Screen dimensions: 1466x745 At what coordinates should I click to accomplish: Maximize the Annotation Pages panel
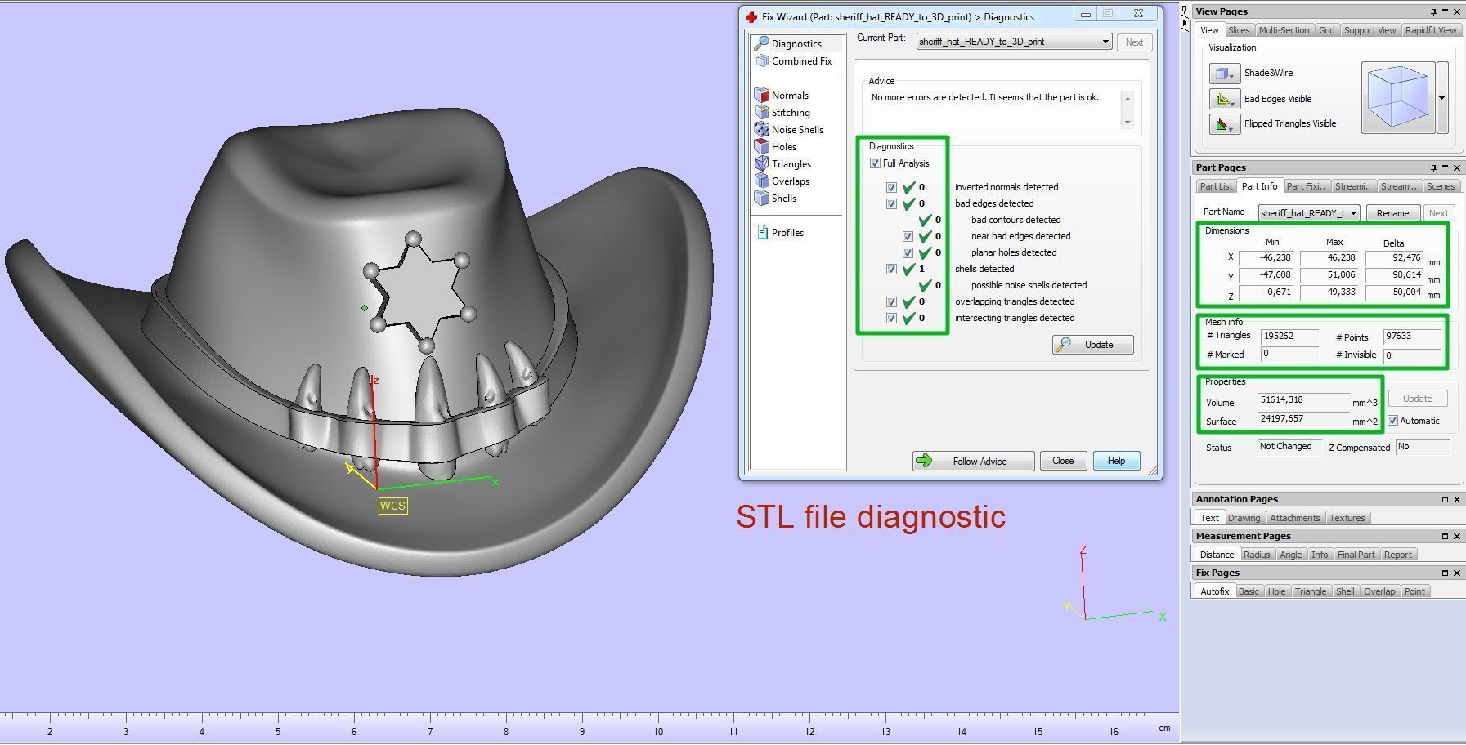click(x=1445, y=499)
